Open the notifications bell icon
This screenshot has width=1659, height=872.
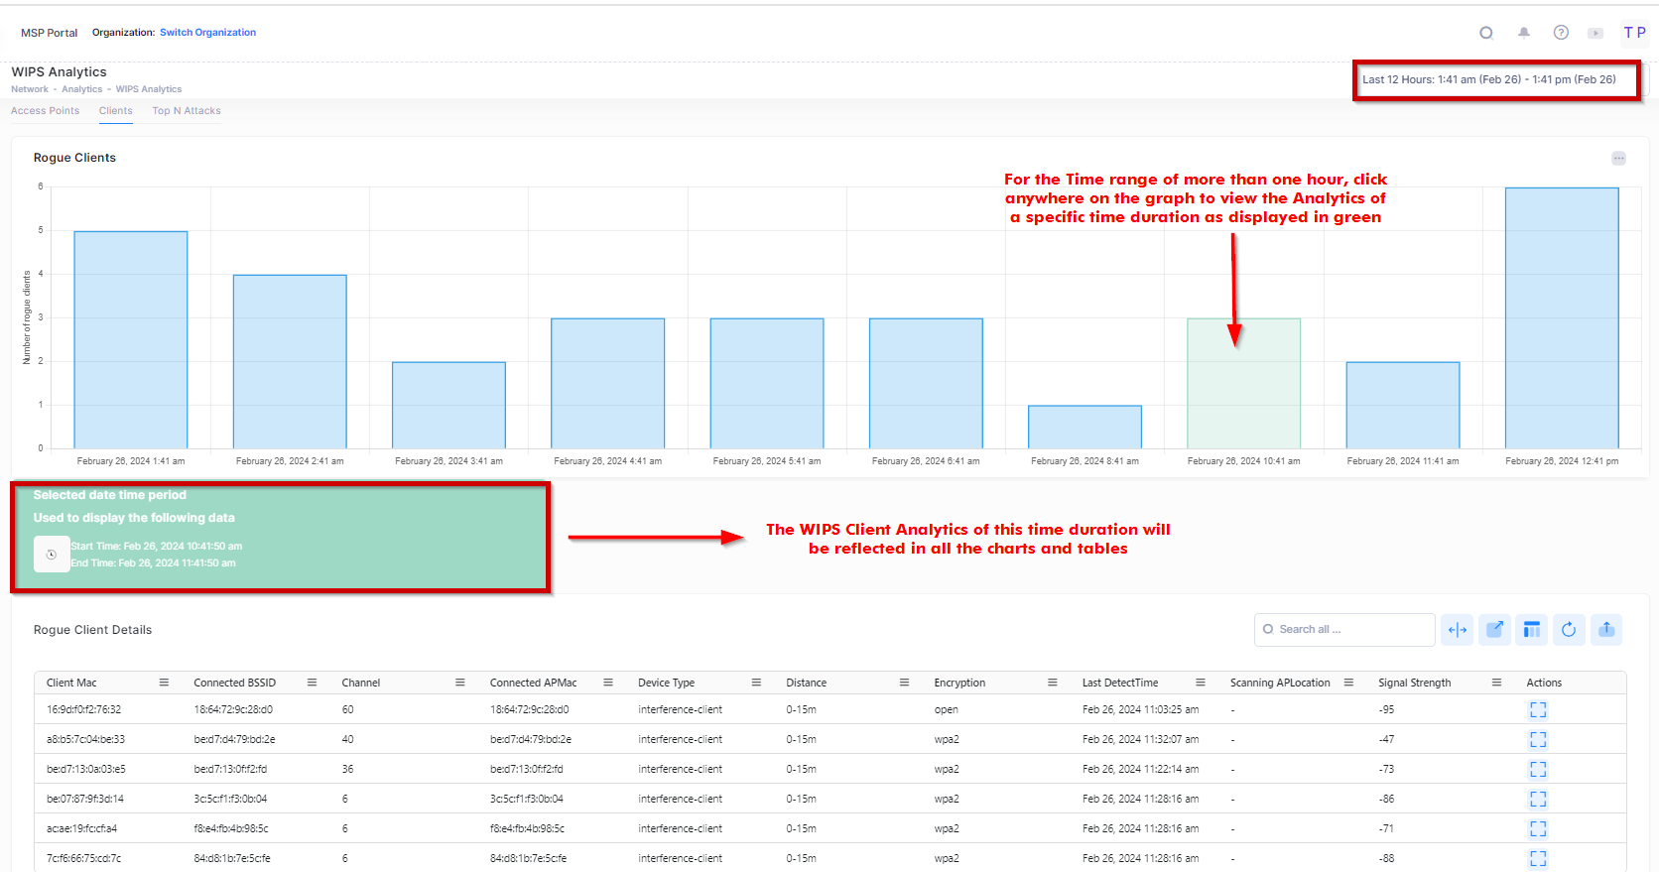[x=1523, y=33]
